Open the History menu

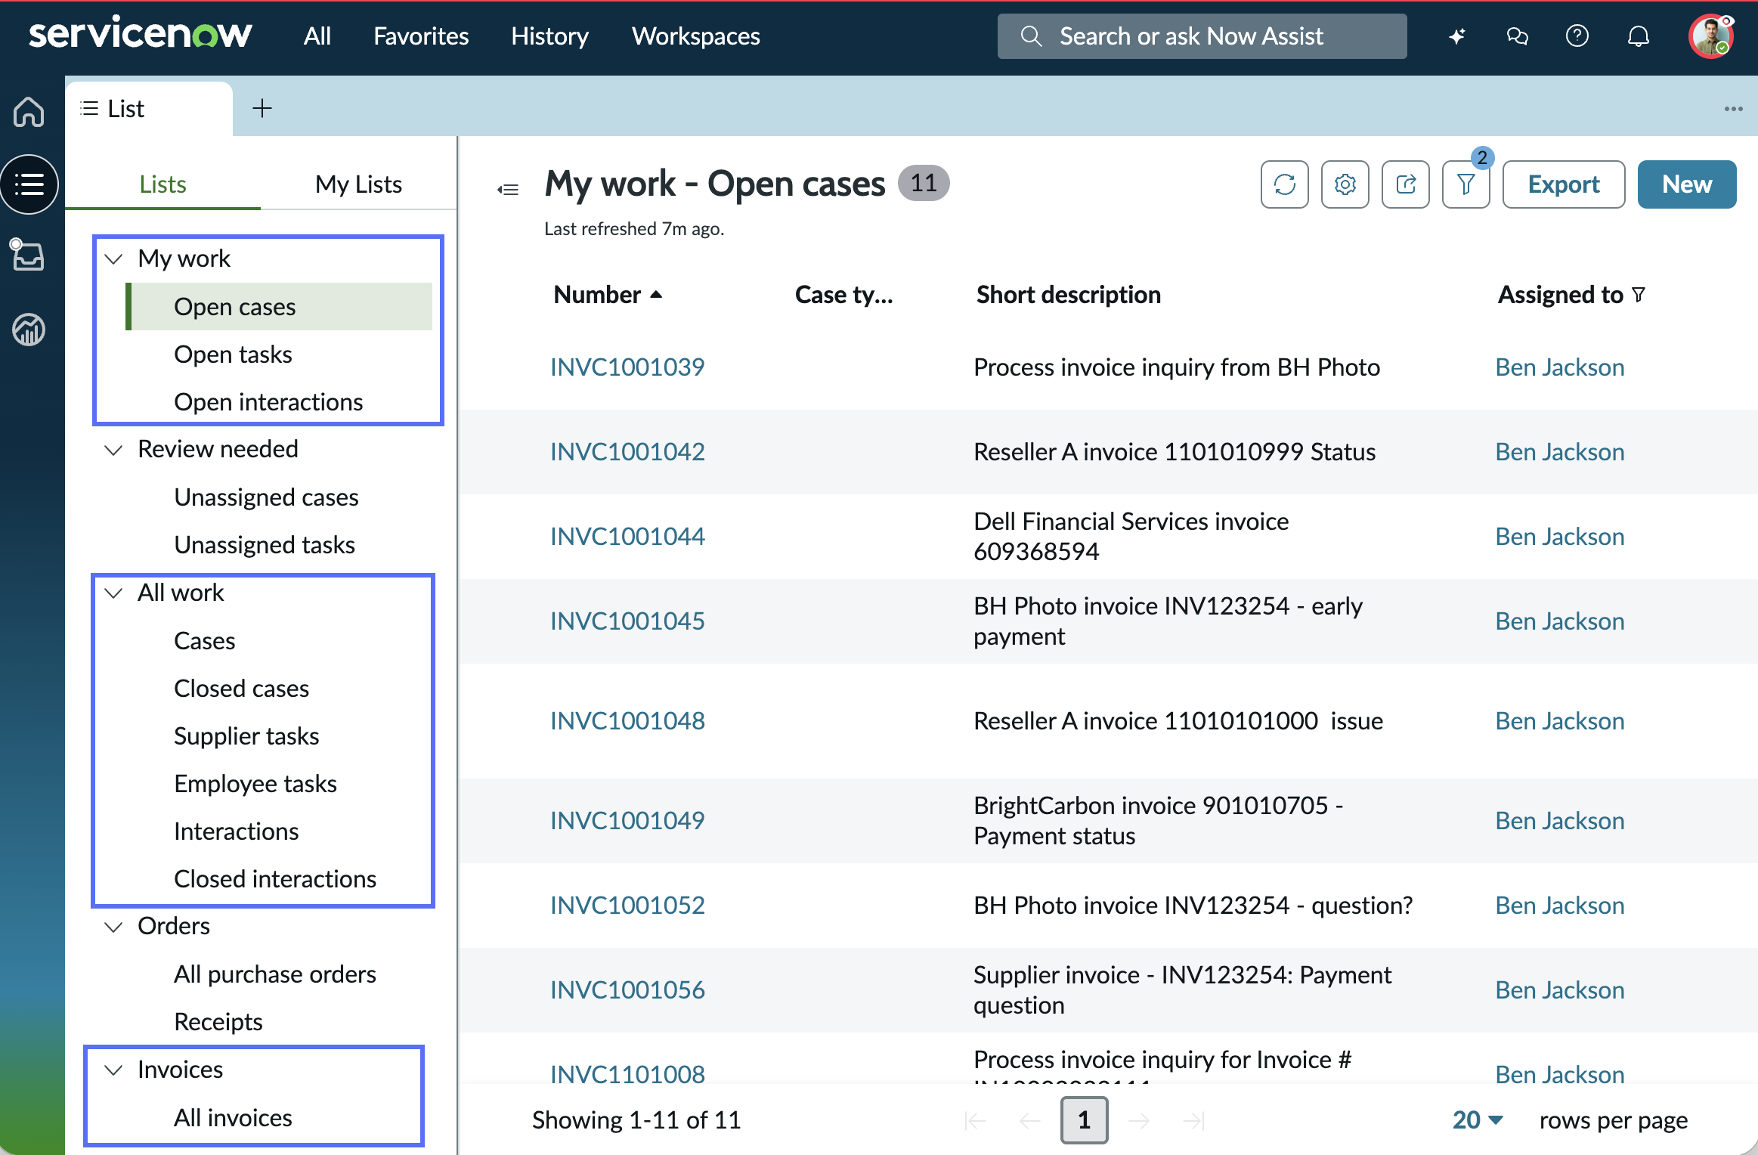point(549,36)
